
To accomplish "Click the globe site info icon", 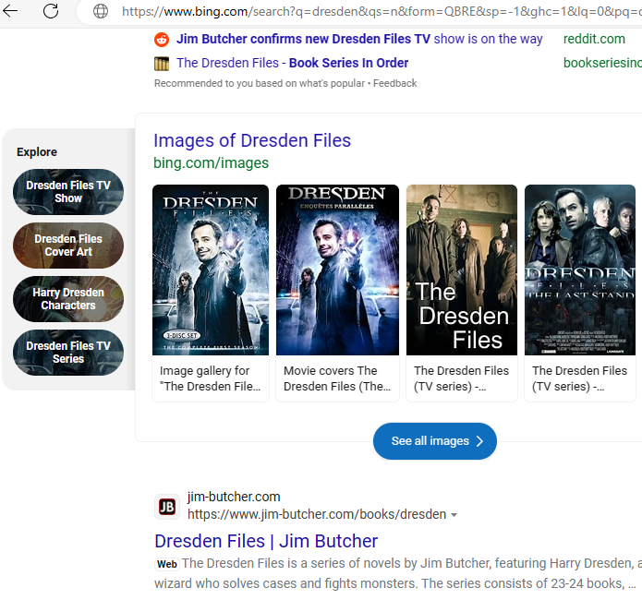I will click(101, 11).
